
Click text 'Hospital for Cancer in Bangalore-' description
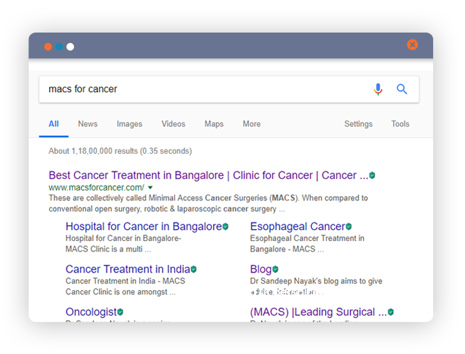123,238
